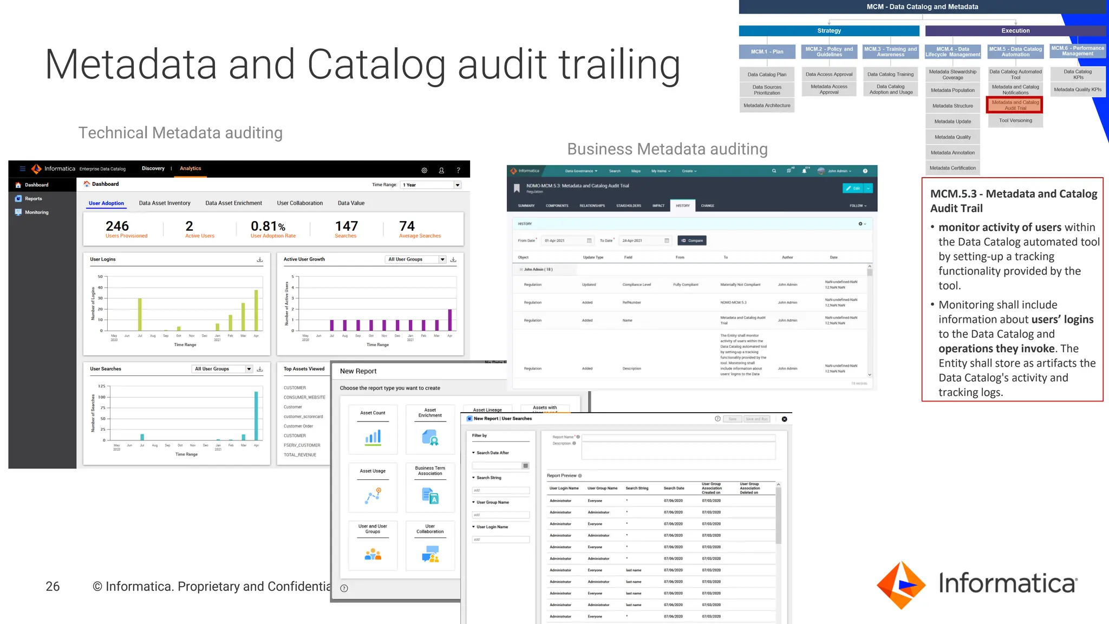Click the Edit button on the regulation
This screenshot has height=624, width=1109.
point(853,188)
